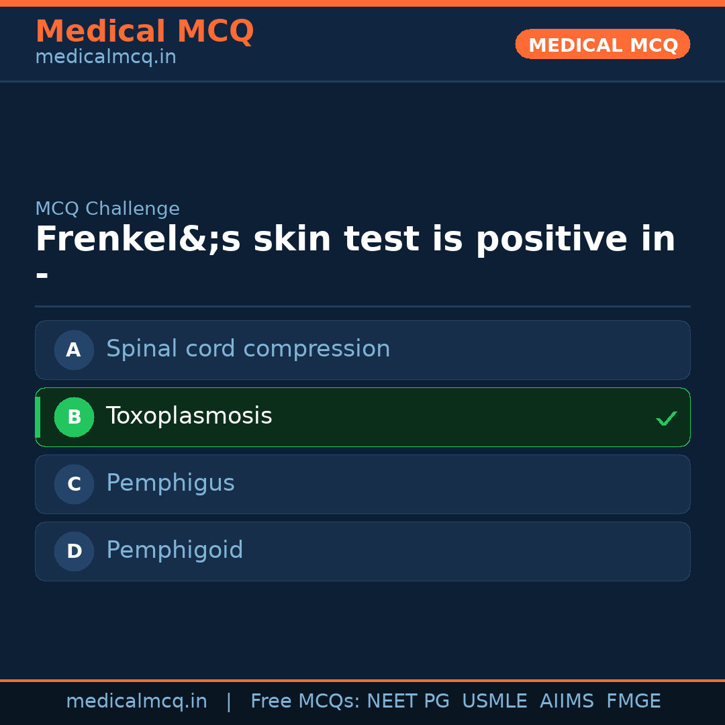The height and width of the screenshot is (725, 725).
Task: Click the green accent bar beside Toxoplasmosis
Action: [x=38, y=417]
